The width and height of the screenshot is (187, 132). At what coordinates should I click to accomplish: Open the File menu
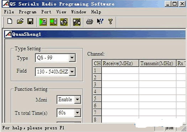click(9, 12)
